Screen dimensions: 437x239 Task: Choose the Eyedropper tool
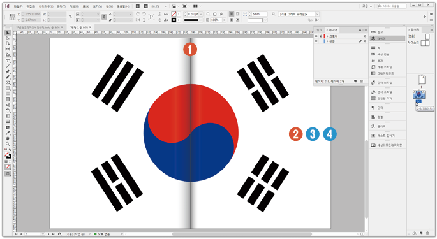tap(8, 133)
